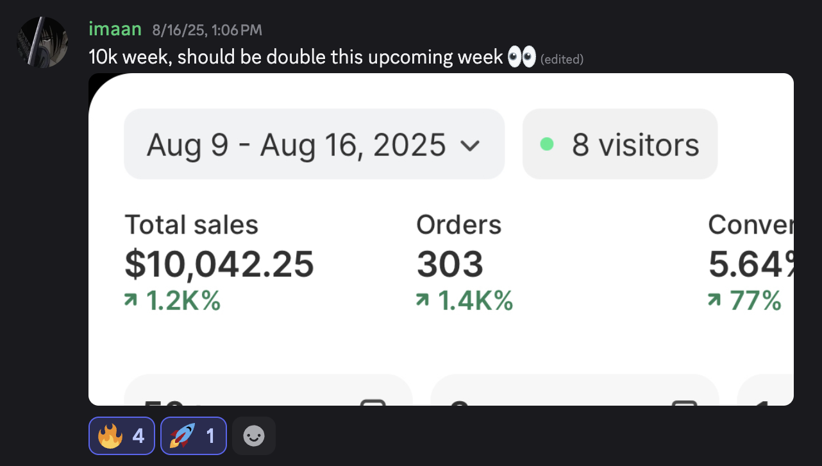Click the 303 orders count

449,264
